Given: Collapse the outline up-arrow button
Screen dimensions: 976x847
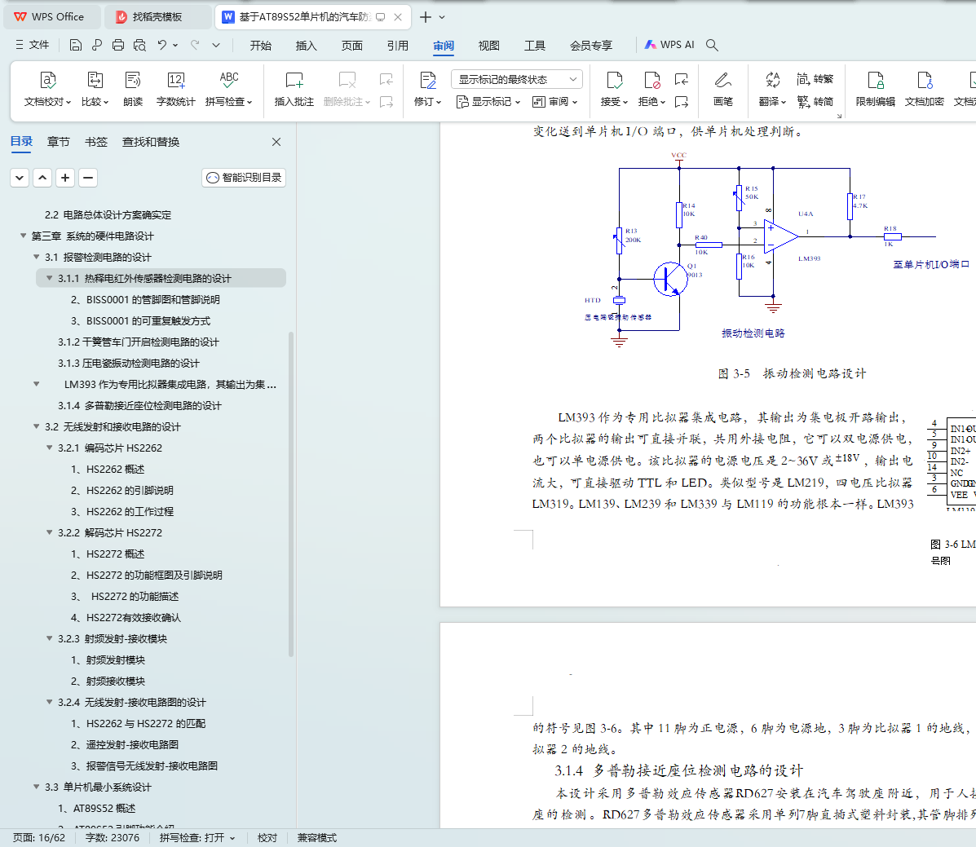Looking at the screenshot, I should tap(42, 178).
